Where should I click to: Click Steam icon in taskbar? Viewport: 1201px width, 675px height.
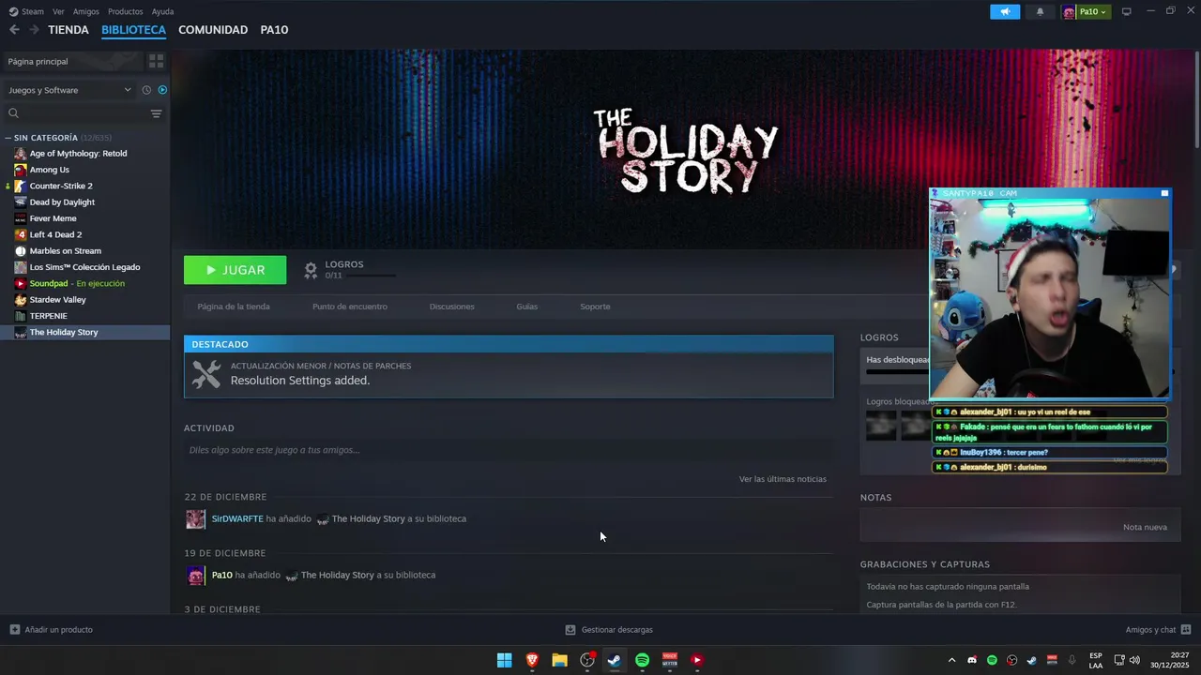click(x=615, y=660)
